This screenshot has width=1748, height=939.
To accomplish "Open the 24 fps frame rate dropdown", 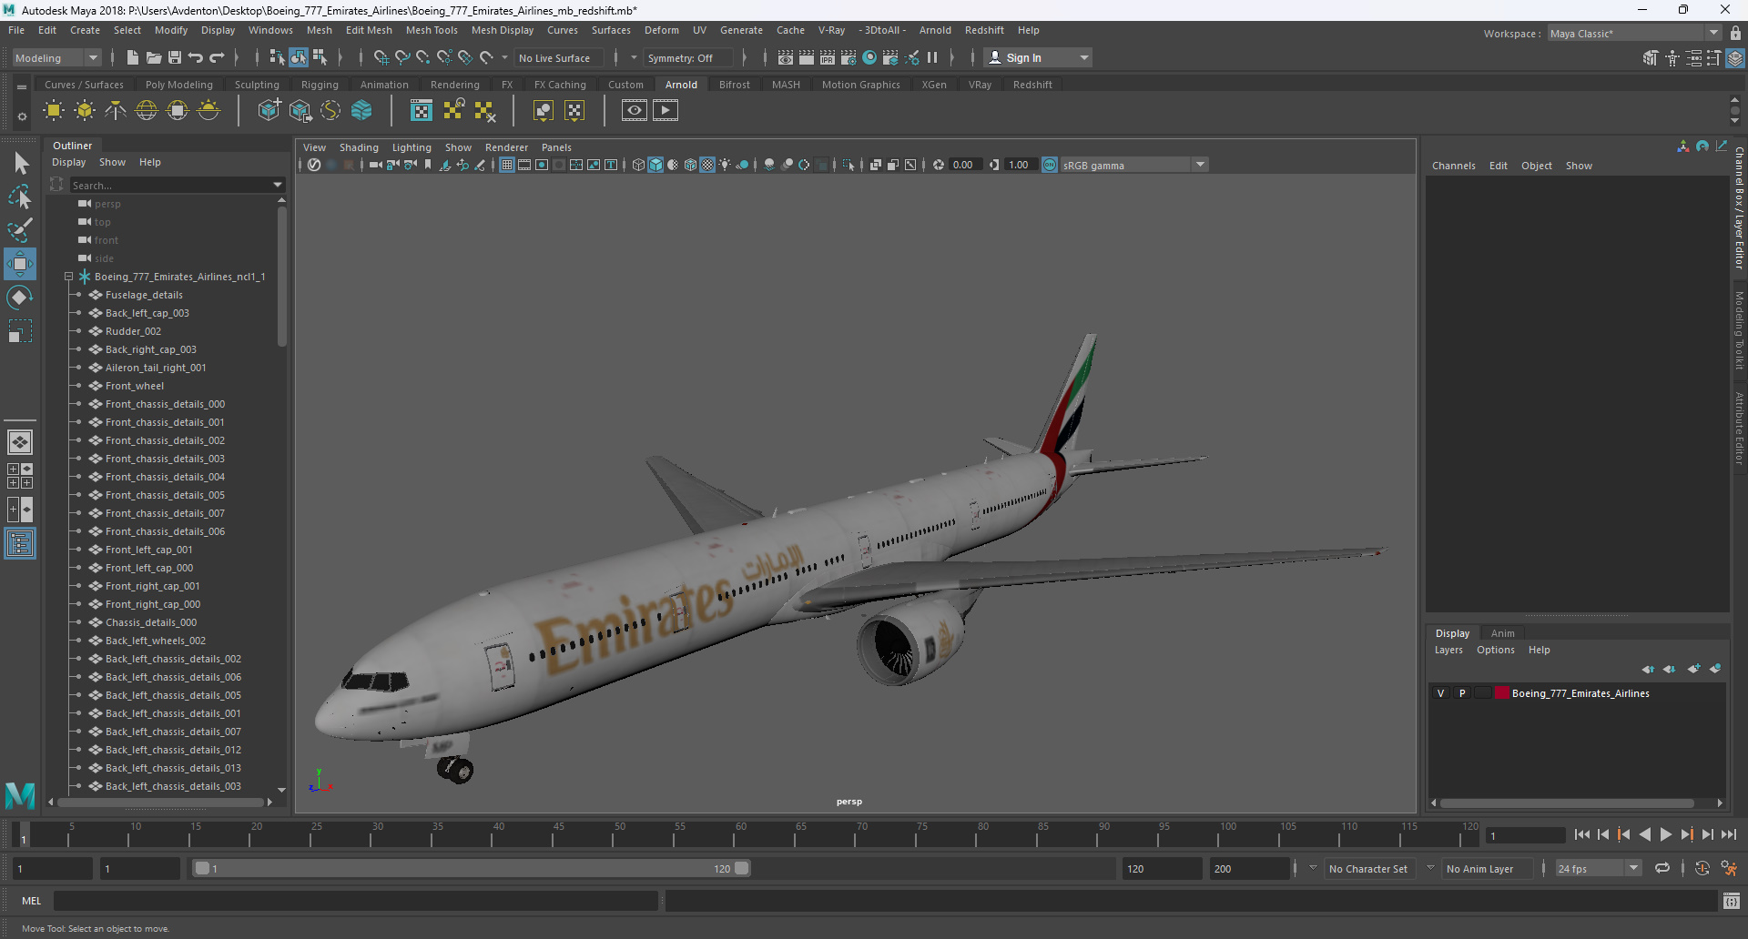I will pyautogui.click(x=1598, y=869).
